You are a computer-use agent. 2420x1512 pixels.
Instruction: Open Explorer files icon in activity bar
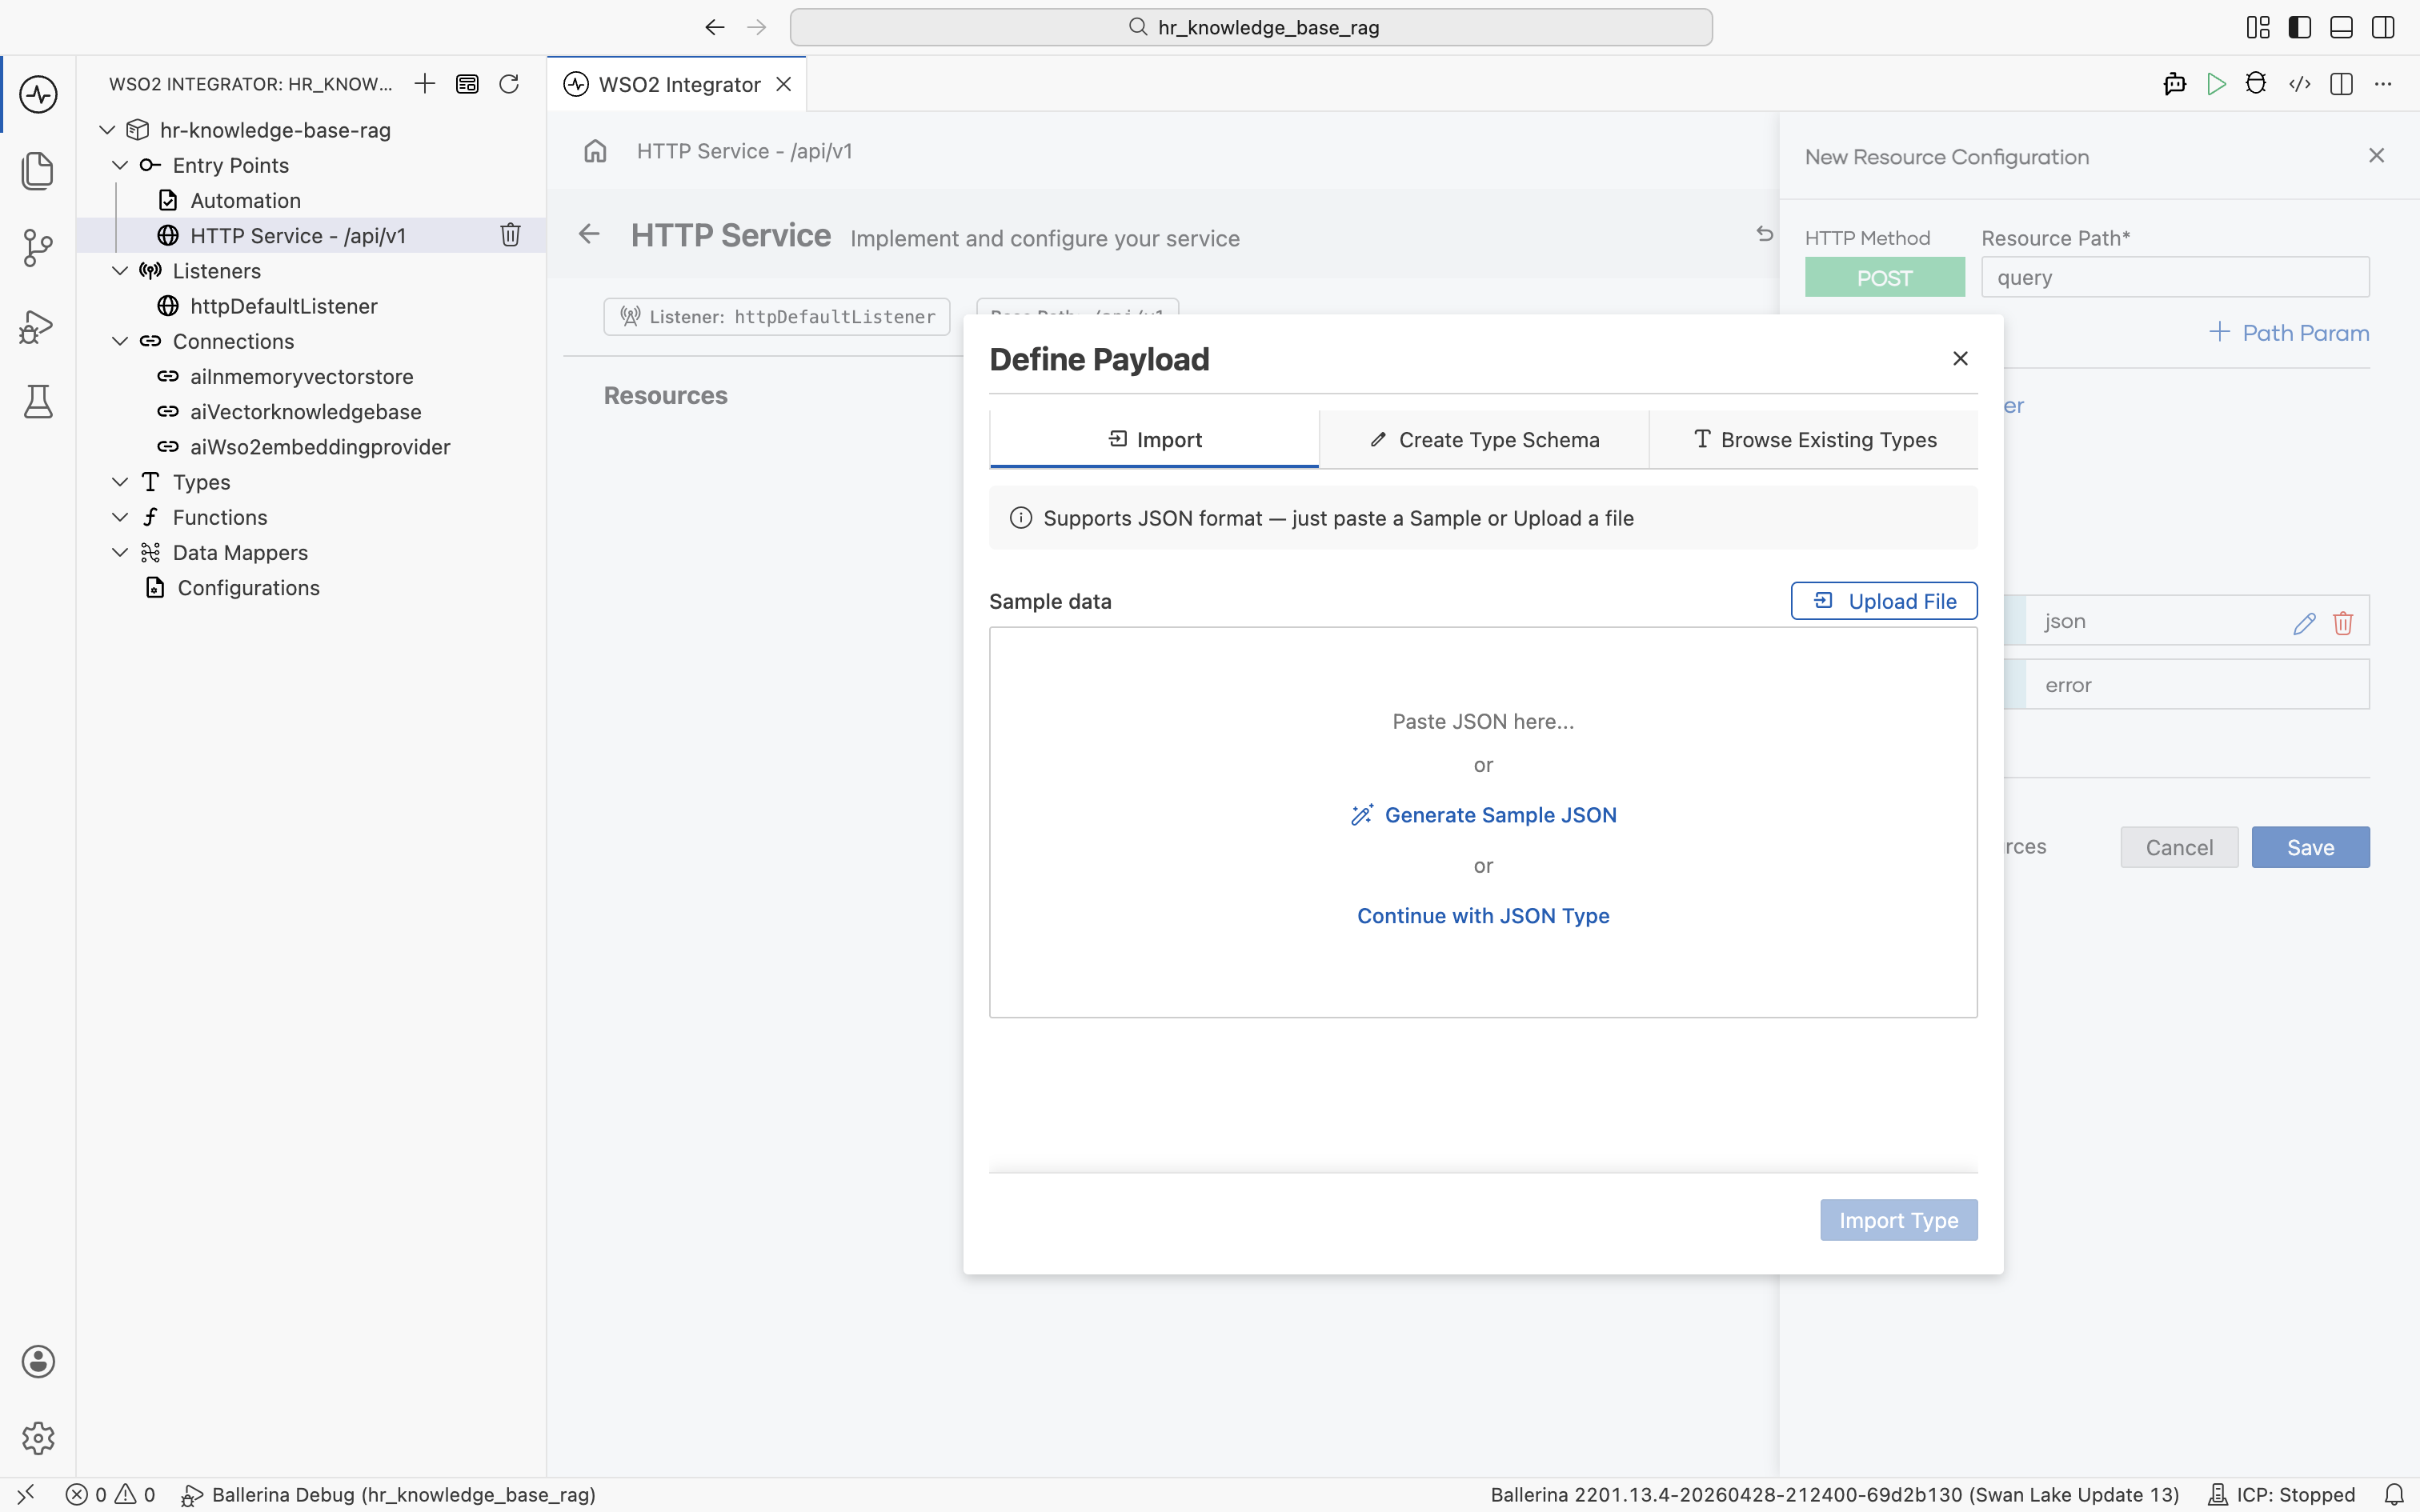point(38,171)
